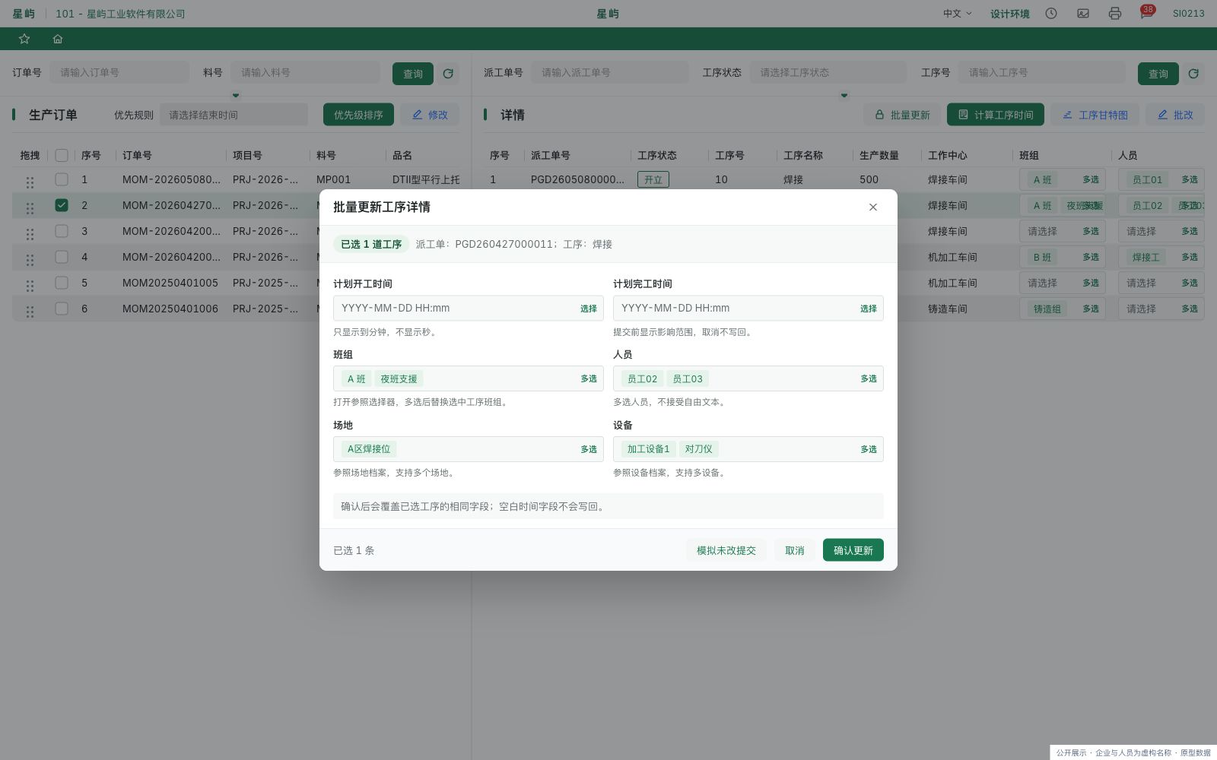This screenshot has height=760, width=1217.
Task: Click the favorites star icon
Action: coord(24,39)
